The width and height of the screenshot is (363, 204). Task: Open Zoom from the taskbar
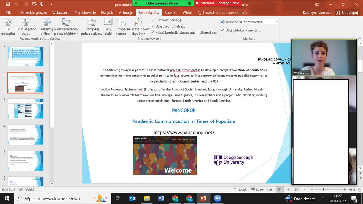(217, 199)
